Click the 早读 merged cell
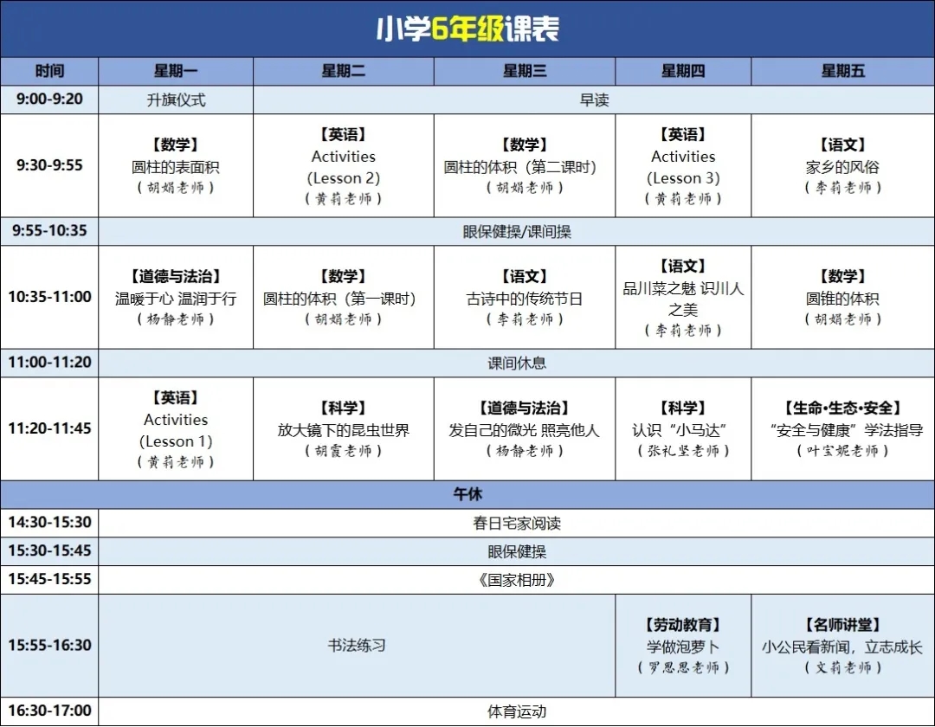 point(594,100)
